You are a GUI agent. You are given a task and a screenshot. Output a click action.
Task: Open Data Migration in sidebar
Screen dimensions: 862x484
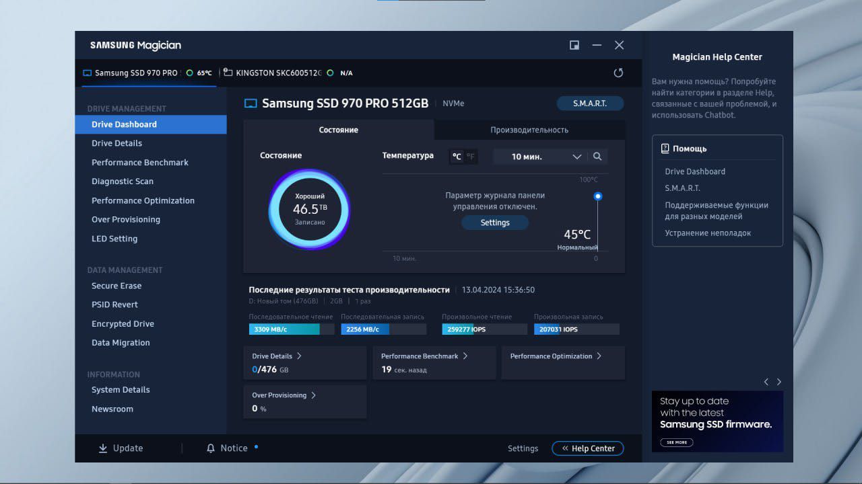pos(121,343)
